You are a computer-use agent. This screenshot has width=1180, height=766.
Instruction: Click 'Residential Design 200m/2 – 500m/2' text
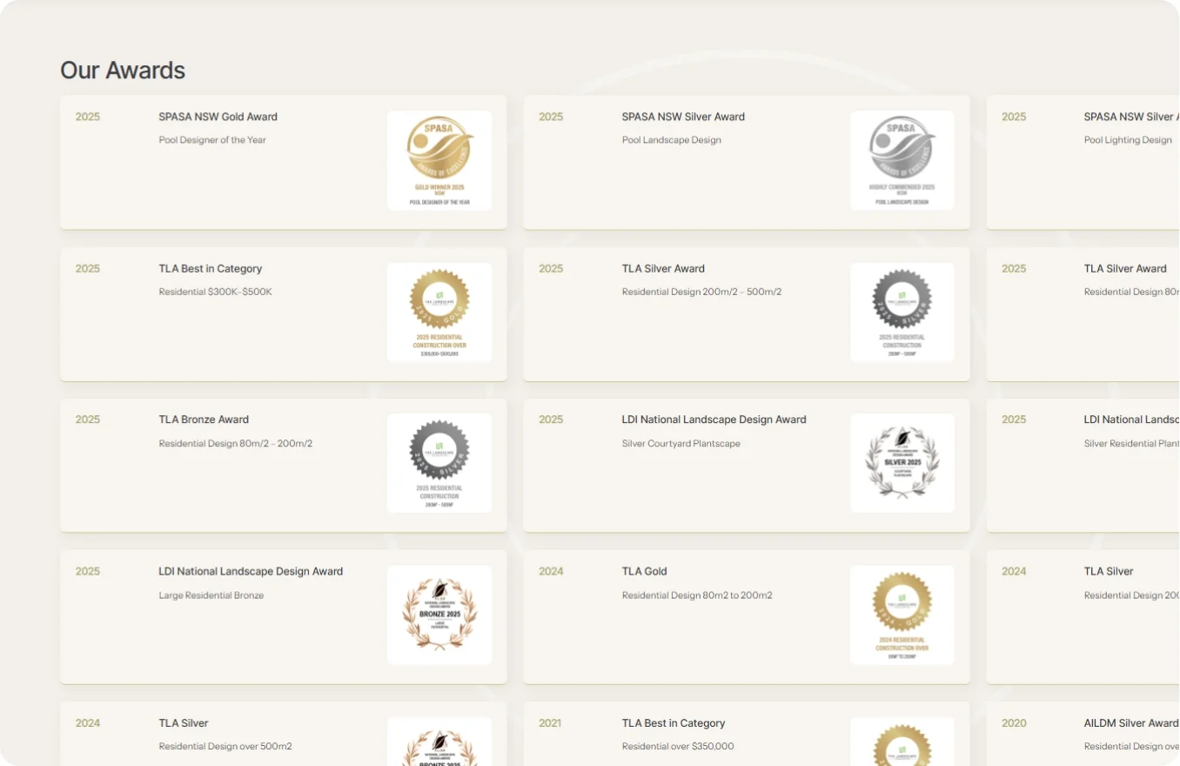(701, 292)
